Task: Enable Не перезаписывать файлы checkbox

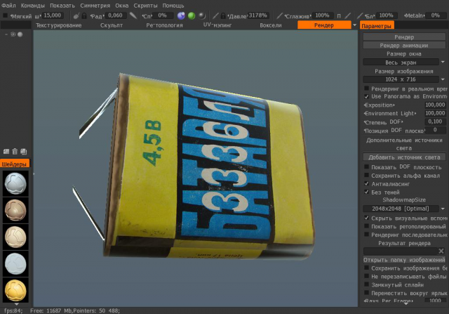Action: (x=366, y=276)
